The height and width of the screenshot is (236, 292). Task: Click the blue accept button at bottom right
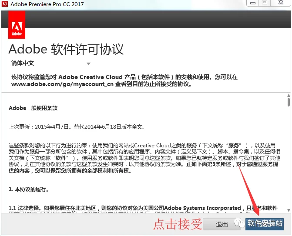[x=265, y=224]
